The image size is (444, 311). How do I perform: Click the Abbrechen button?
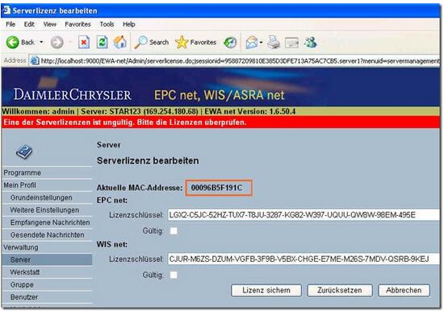click(x=404, y=290)
